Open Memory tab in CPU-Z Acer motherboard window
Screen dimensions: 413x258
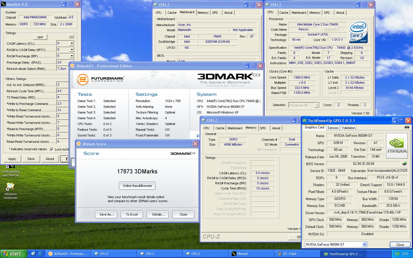203,13
